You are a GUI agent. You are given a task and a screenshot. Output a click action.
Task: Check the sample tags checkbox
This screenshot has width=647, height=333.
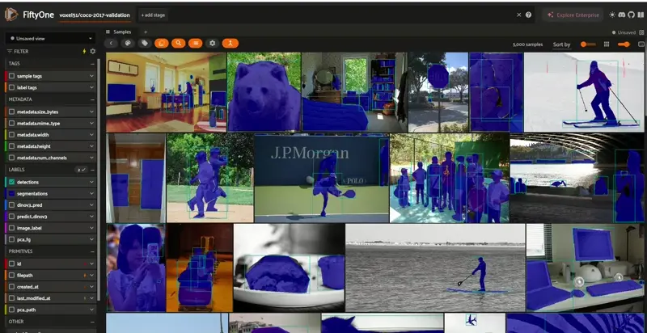(x=11, y=76)
